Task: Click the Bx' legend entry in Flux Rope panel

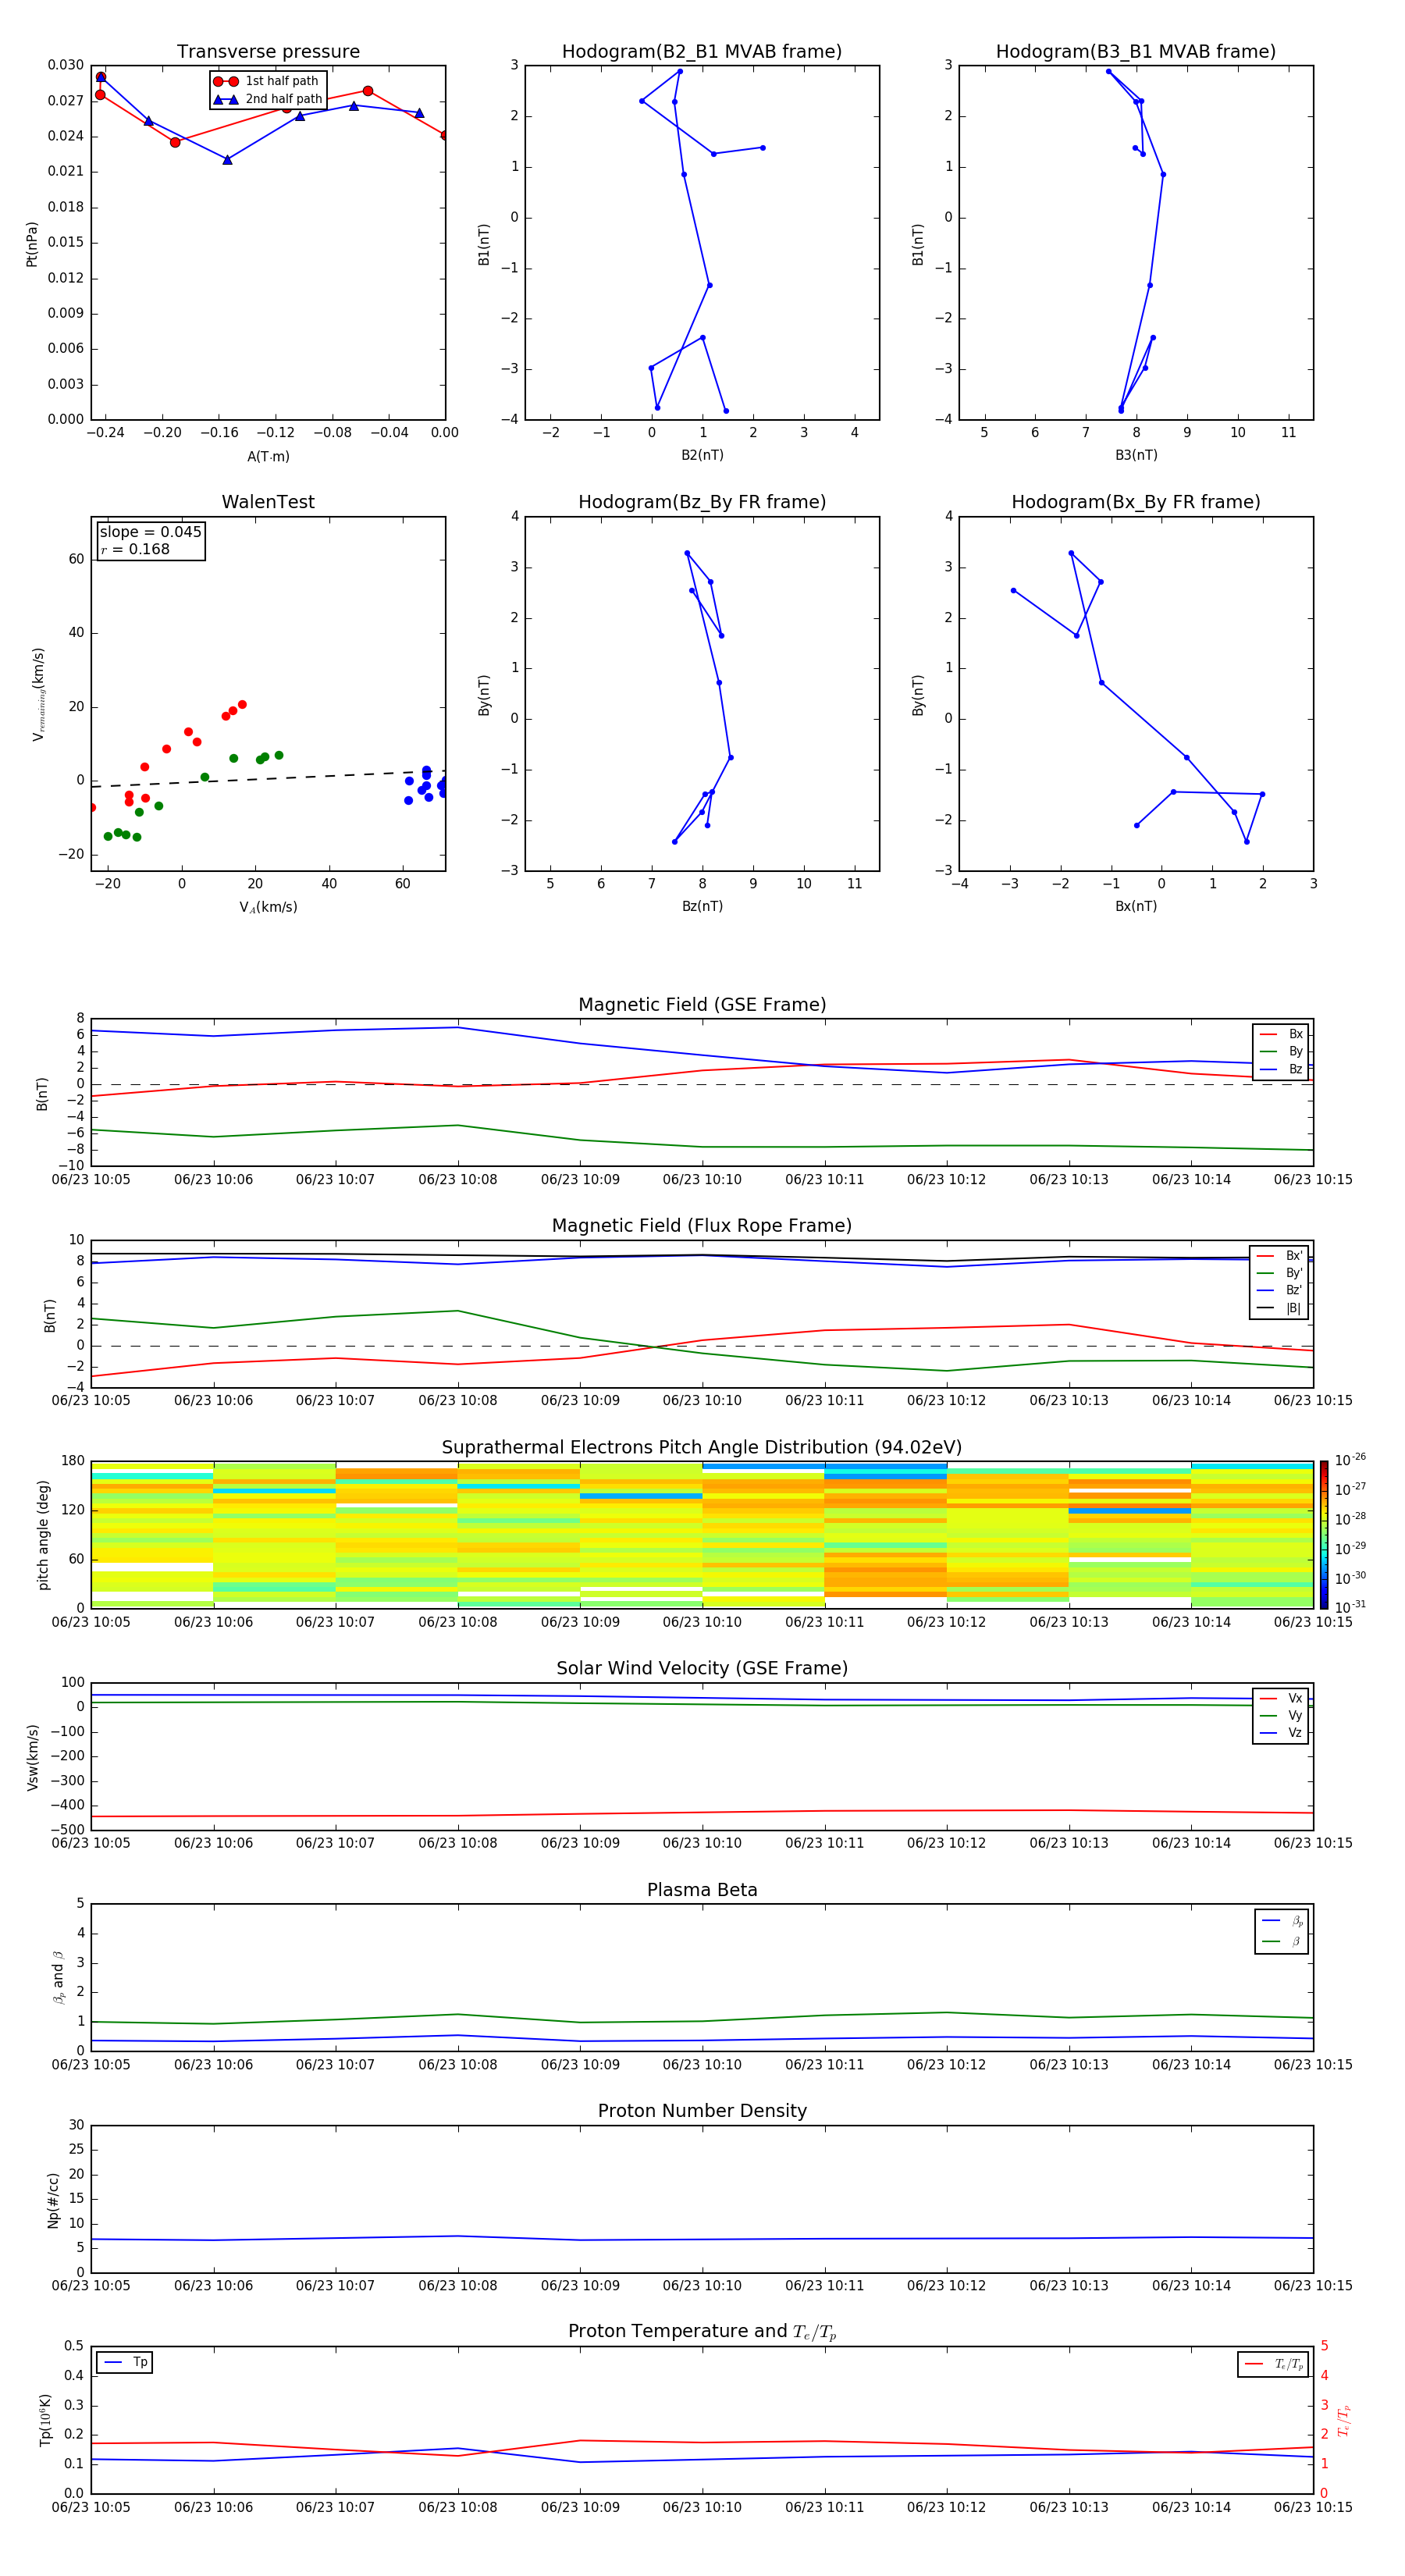Action: pyautogui.click(x=1280, y=1256)
